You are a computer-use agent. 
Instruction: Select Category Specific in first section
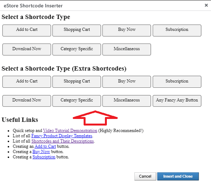click(x=77, y=49)
